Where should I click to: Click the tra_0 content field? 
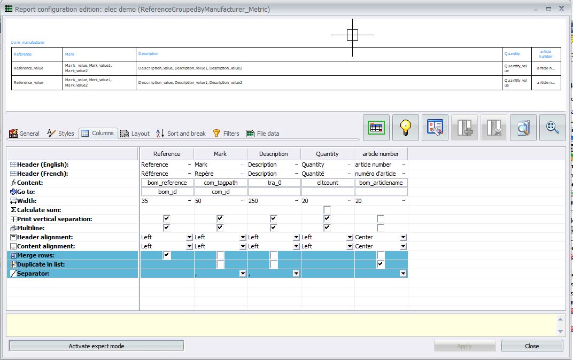[x=274, y=183]
